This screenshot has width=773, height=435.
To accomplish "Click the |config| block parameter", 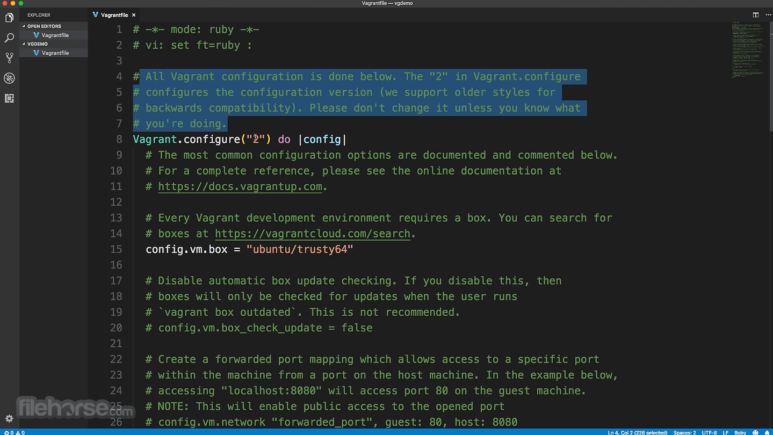I will click(322, 140).
